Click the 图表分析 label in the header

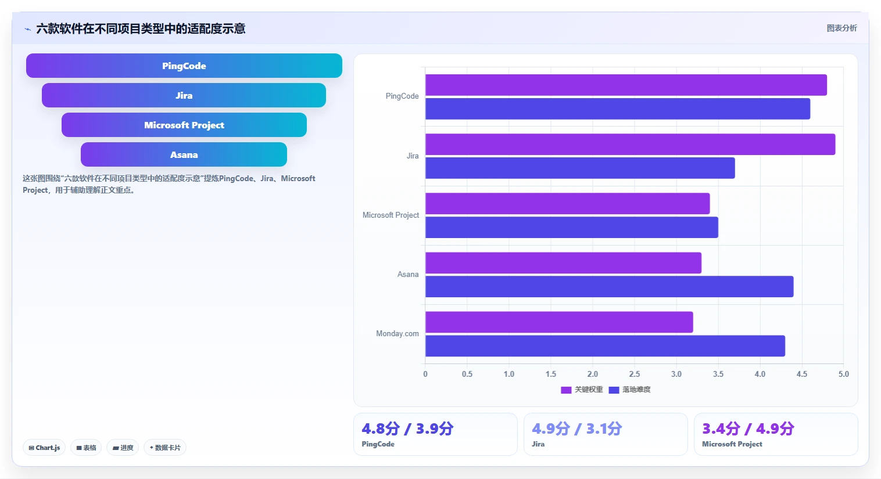click(841, 28)
